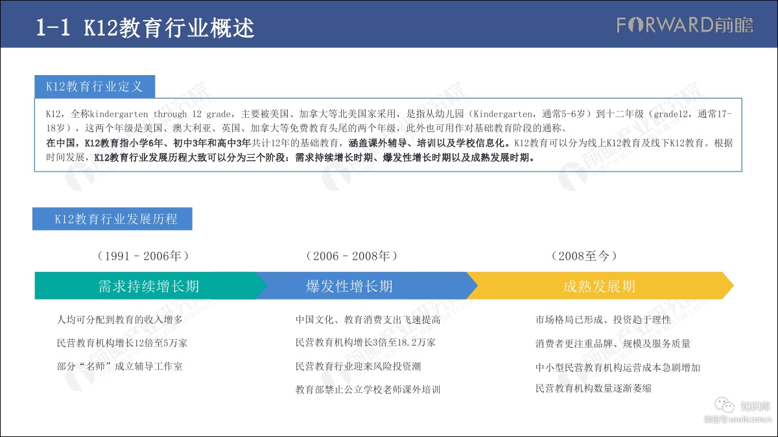Click the 人均可分配到教育的收入增多 line
Screen dimensions: 778x437
point(120,320)
